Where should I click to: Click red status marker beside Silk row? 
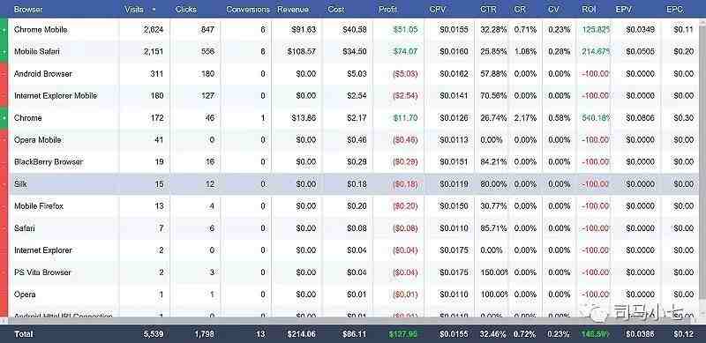click(4, 184)
